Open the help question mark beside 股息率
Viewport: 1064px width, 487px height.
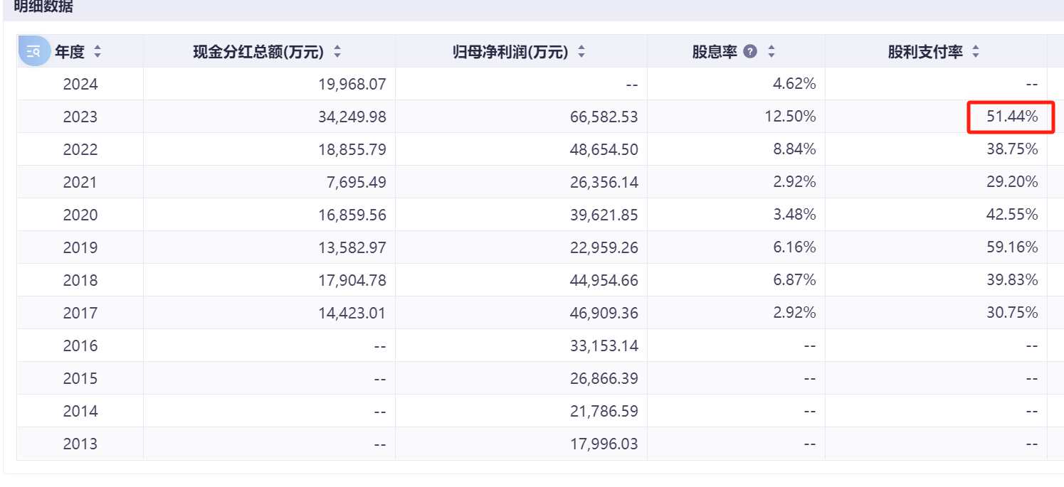click(x=749, y=52)
